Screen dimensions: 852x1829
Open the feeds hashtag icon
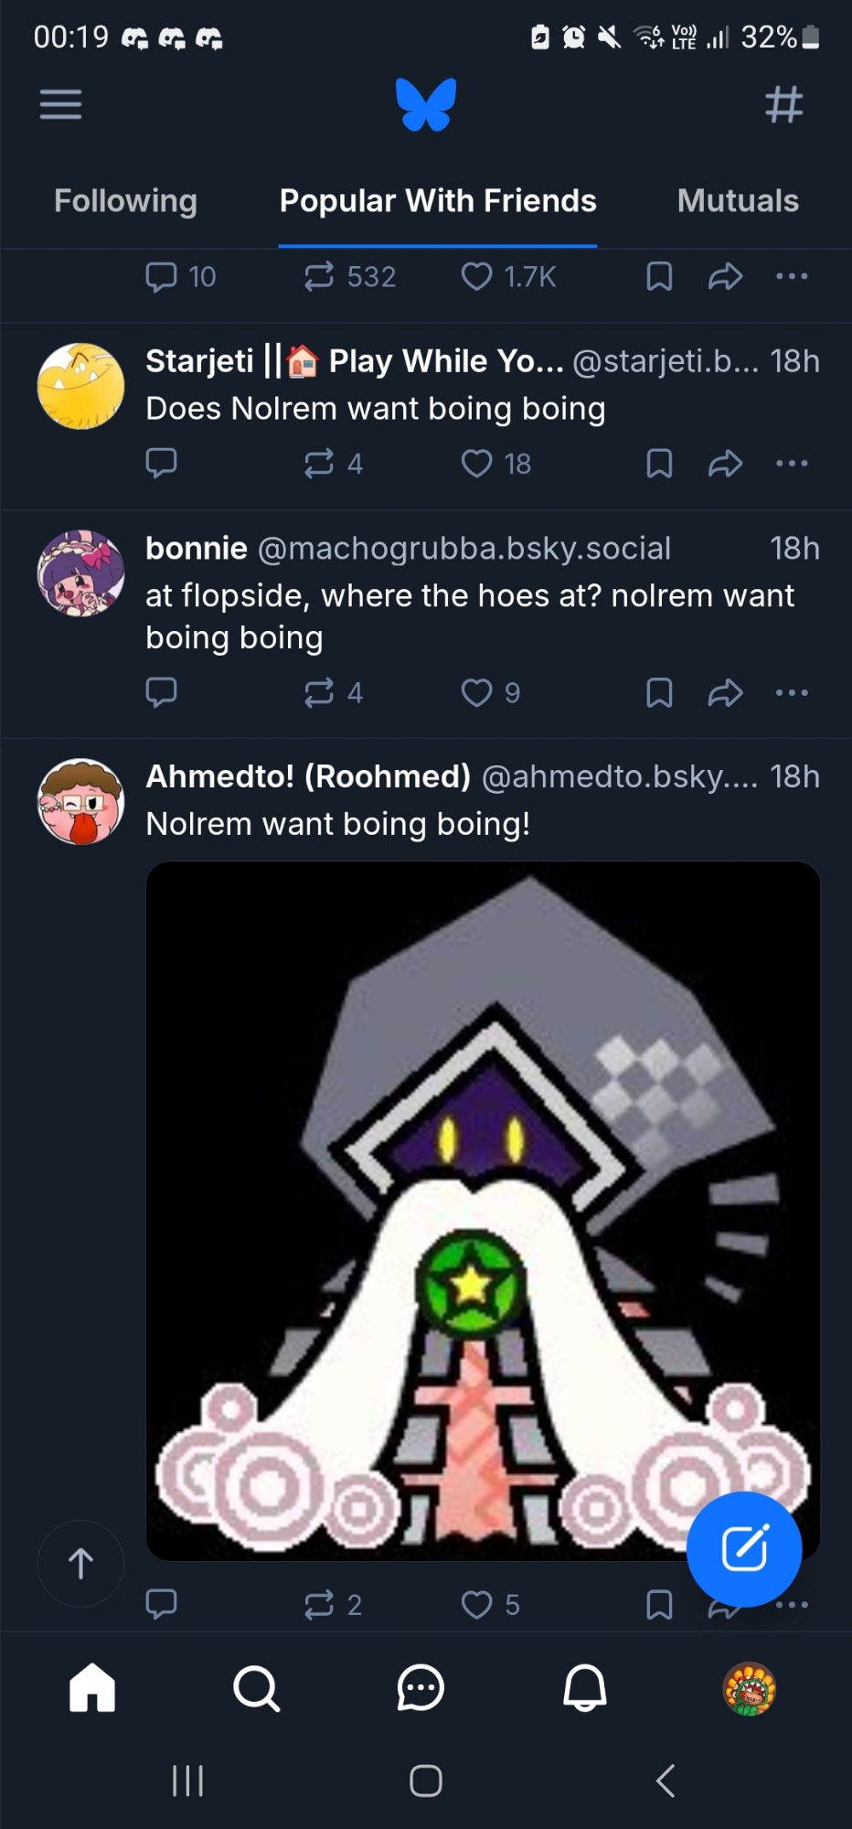[x=783, y=104]
